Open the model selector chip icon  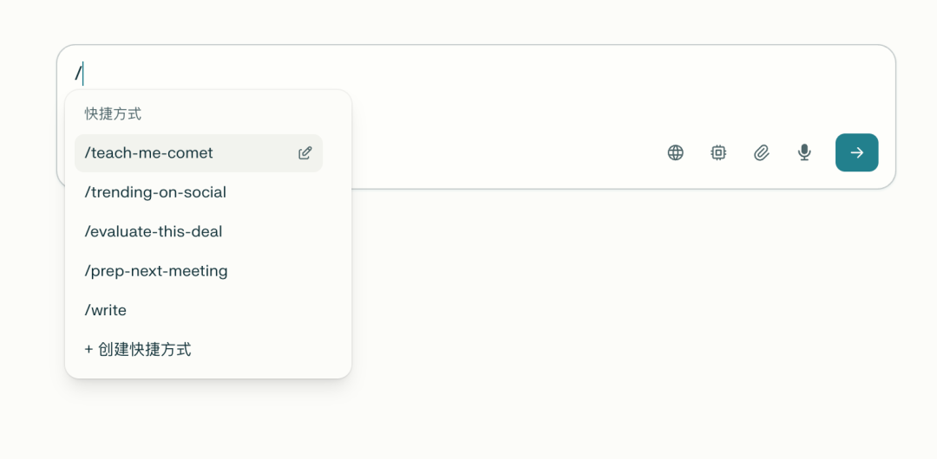(x=718, y=153)
